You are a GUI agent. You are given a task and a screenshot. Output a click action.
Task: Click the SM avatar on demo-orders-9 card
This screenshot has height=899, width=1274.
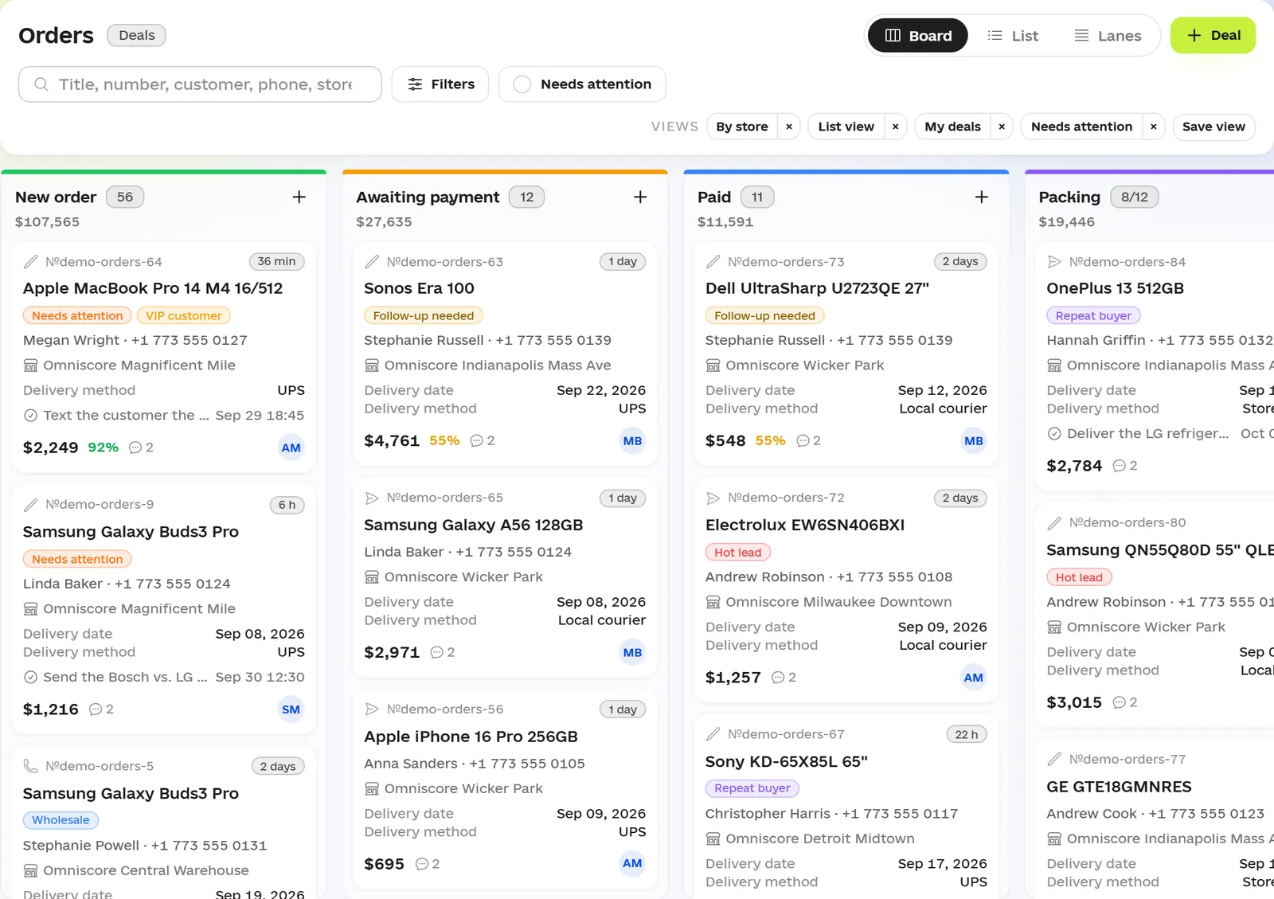coord(291,709)
